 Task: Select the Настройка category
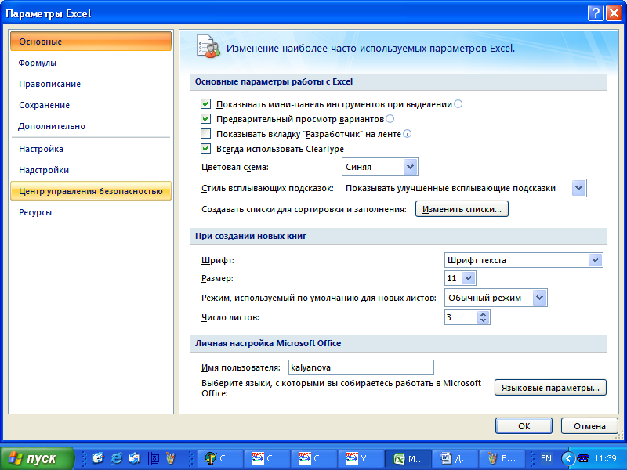click(x=91, y=149)
